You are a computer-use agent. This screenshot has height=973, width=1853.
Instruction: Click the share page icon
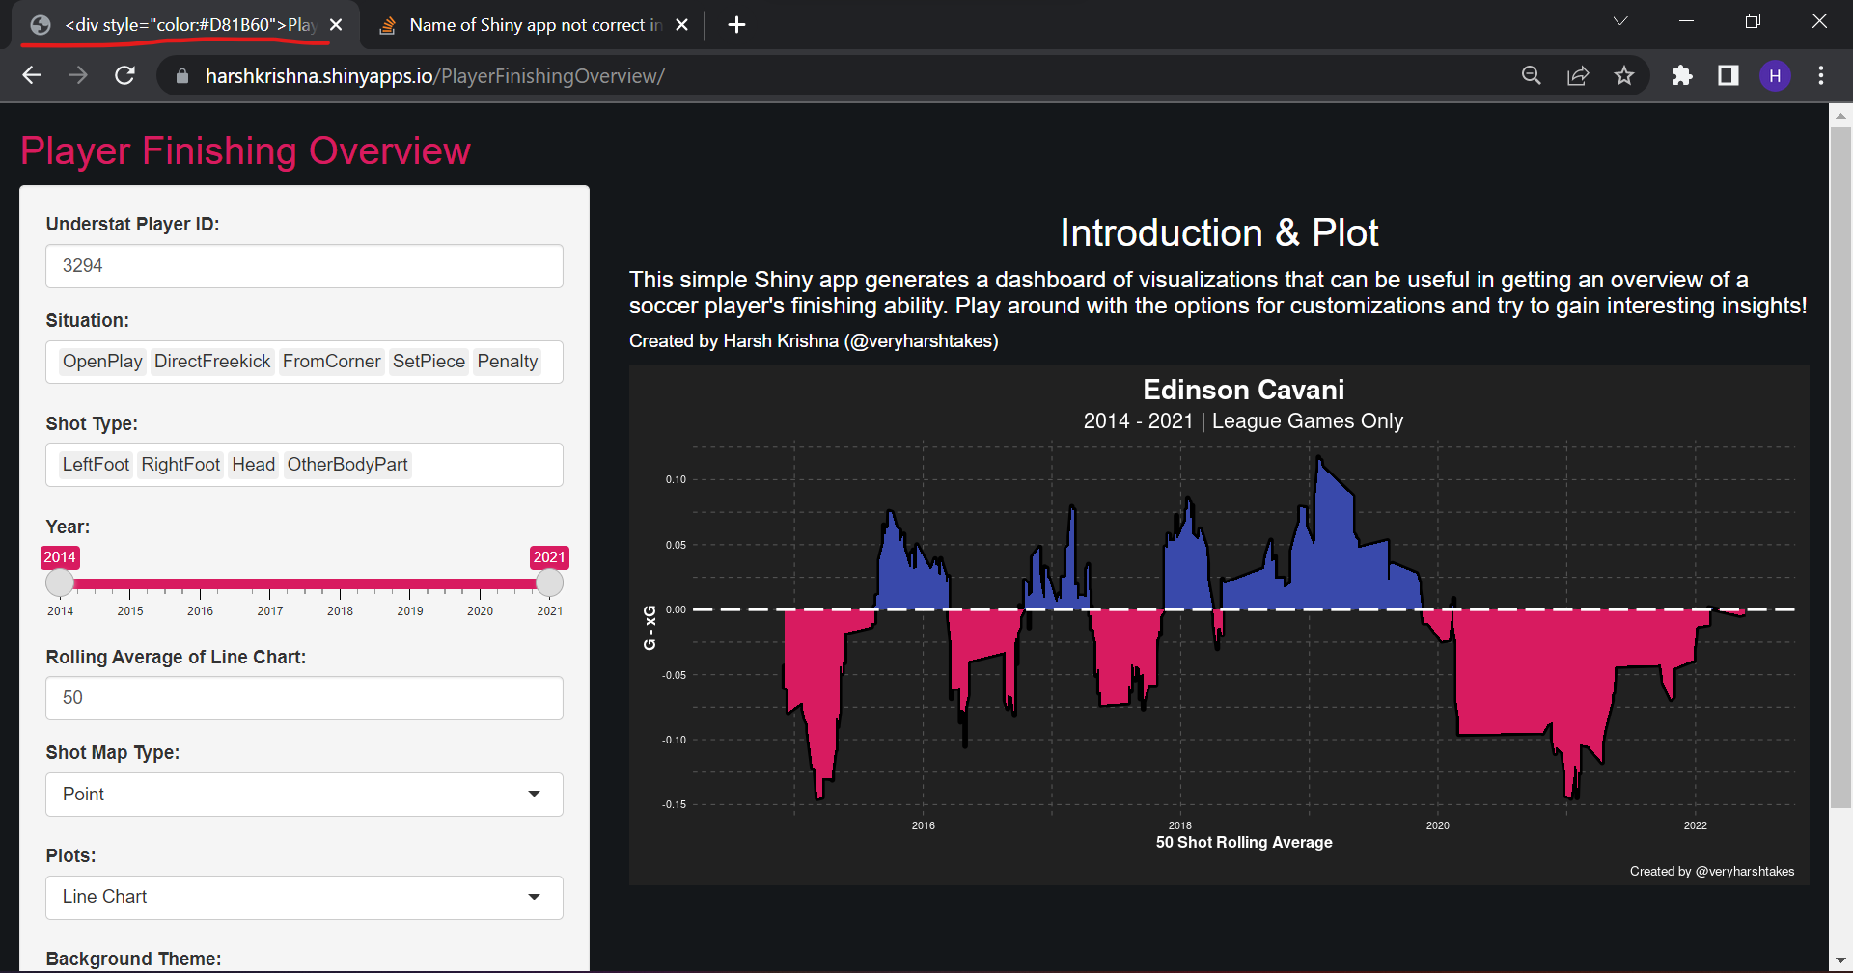[1578, 75]
